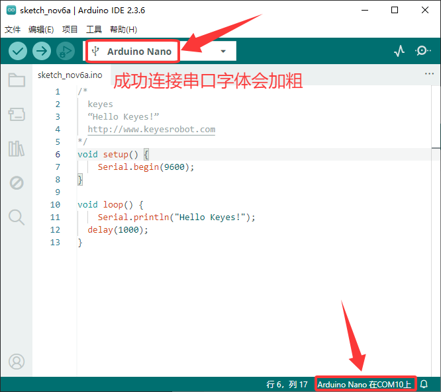Image resolution: width=441 pixels, height=392 pixels.
Task: Click empty line 9 in the editor
Action: (x=253, y=192)
